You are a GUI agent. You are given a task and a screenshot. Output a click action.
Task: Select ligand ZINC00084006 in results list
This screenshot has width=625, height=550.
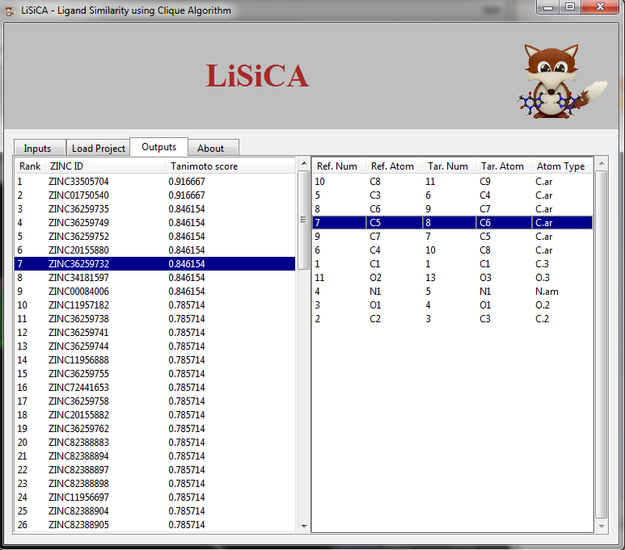click(78, 292)
